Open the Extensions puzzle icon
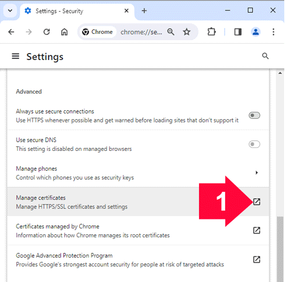This screenshot has width=291, height=282. tap(211, 31)
